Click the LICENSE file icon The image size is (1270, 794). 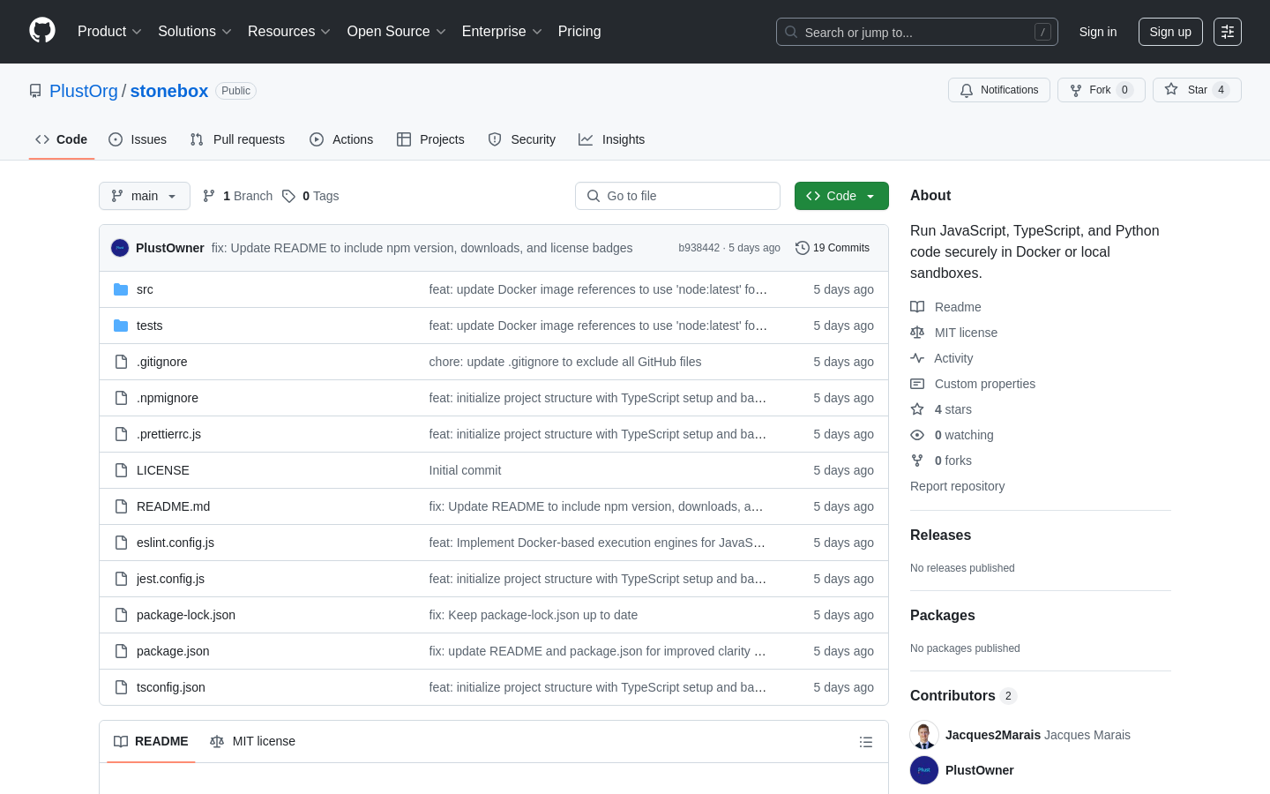point(121,470)
